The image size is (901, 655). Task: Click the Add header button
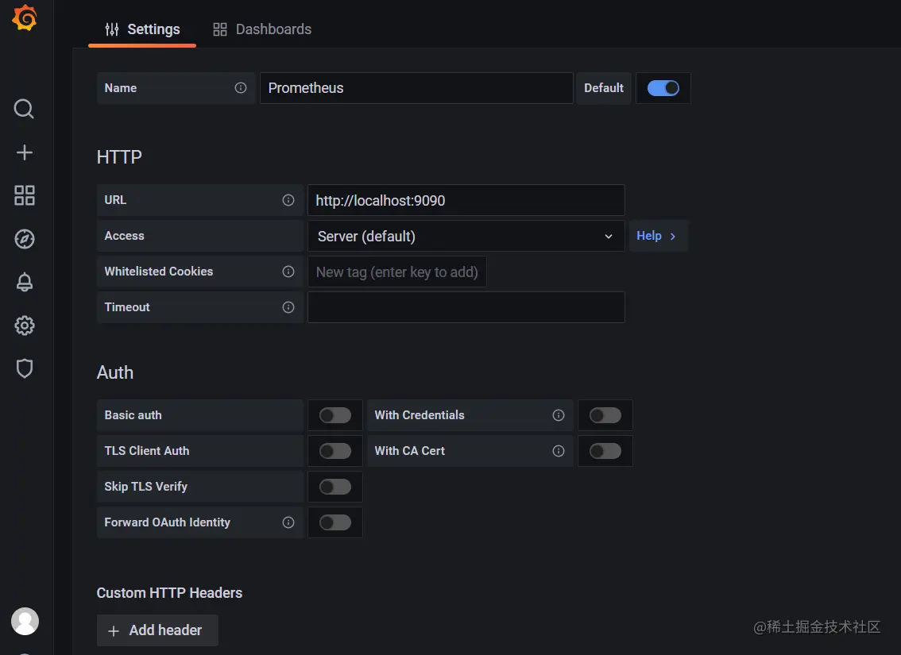157,630
